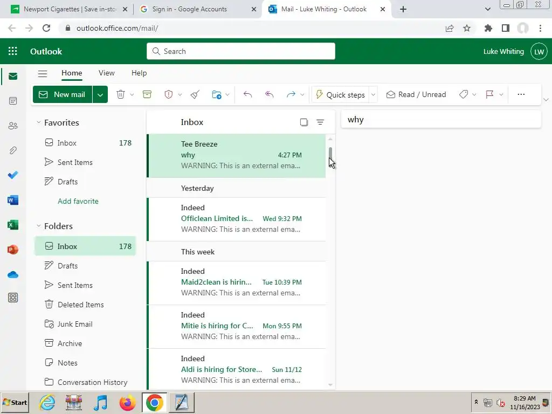
Task: Open the Delete options dropdown arrow
Action: click(x=132, y=94)
